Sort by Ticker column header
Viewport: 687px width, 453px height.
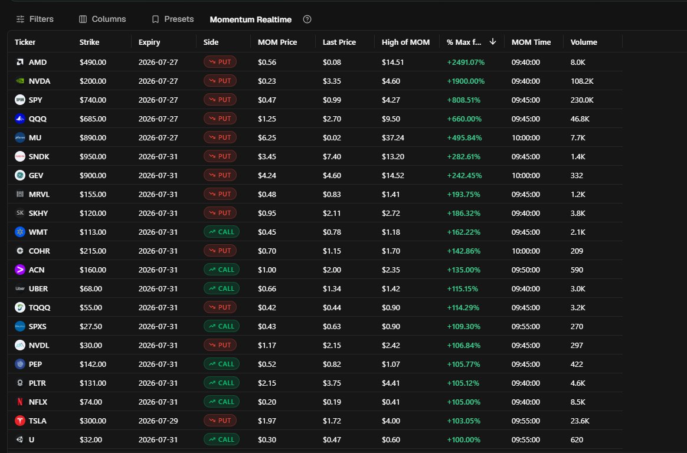(25, 42)
